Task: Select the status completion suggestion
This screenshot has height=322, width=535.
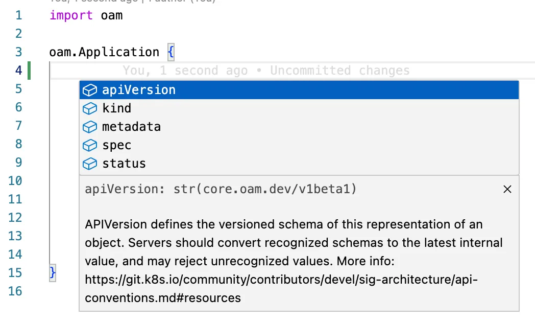Action: point(124,164)
